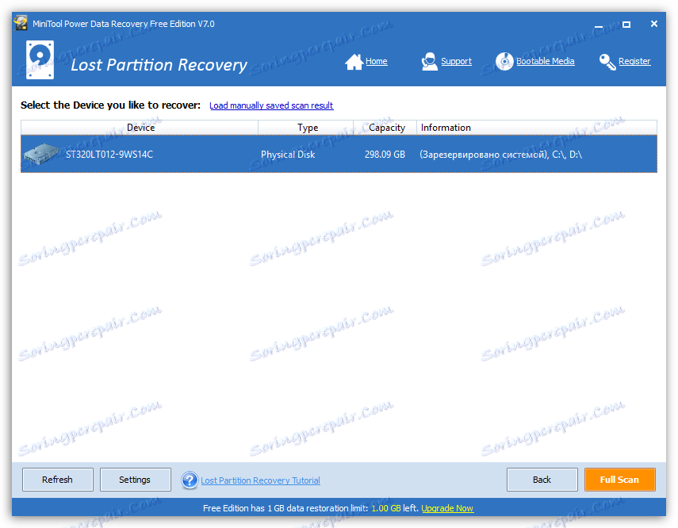Open the Support link
Image resolution: width=678 pixels, height=528 pixels.
pyautogui.click(x=456, y=61)
